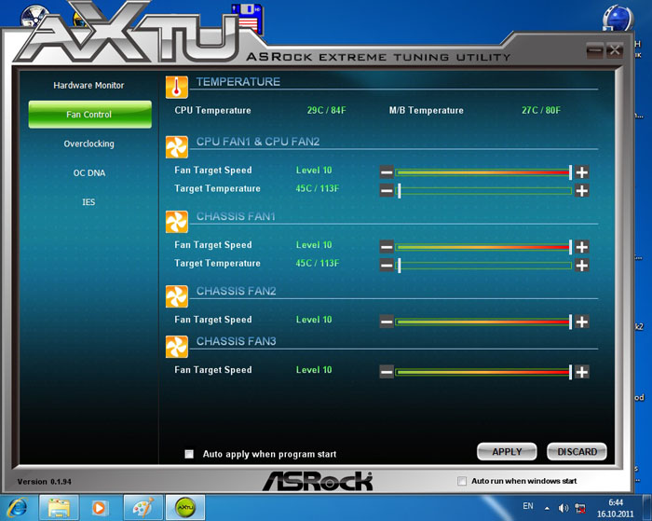Decrease Chassis Fan3 target speed with minus
The height and width of the screenshot is (521, 652).
click(x=387, y=372)
